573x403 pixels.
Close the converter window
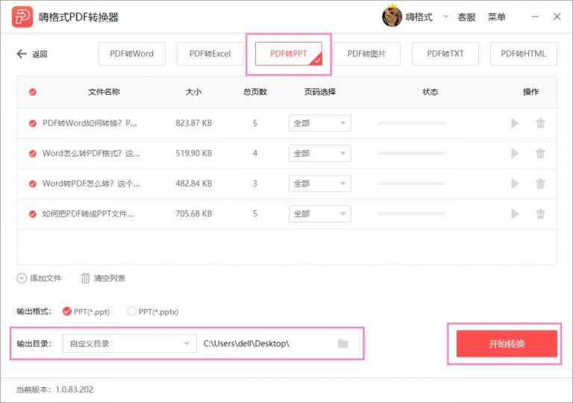point(557,16)
